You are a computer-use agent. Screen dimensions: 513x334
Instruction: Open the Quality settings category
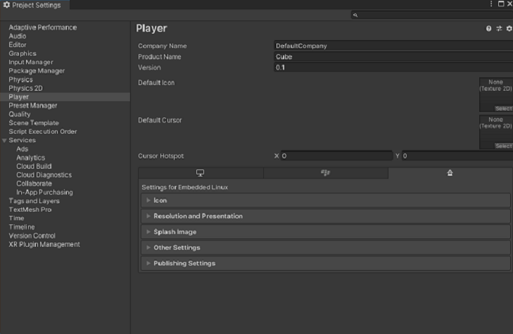point(20,114)
